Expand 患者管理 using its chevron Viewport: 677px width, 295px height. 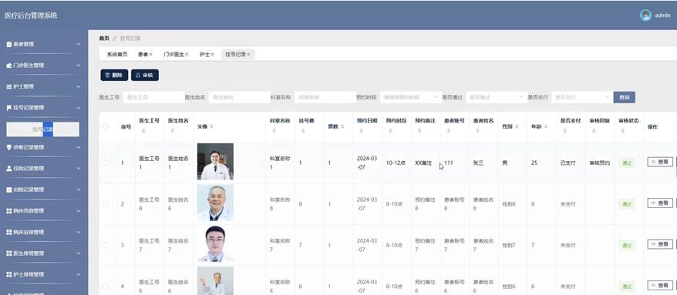pyautogui.click(x=78, y=45)
